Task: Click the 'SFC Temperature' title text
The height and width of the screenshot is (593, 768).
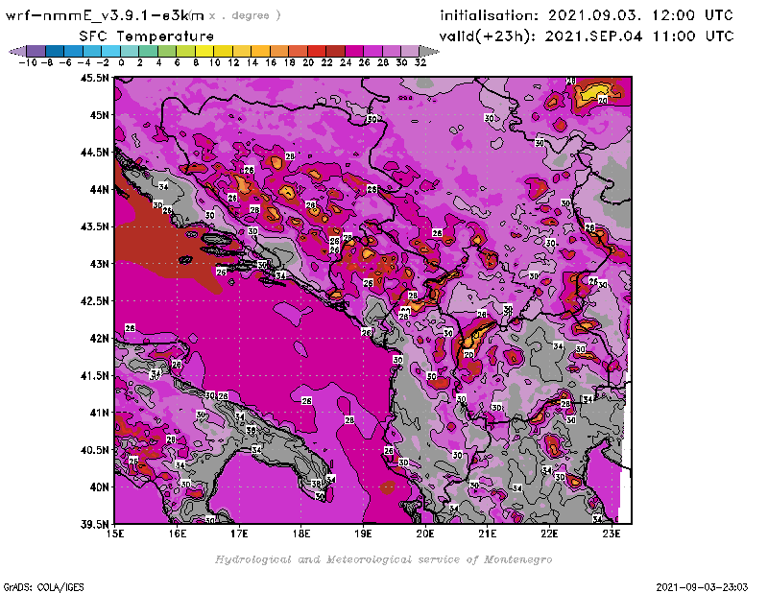Action: click(147, 36)
